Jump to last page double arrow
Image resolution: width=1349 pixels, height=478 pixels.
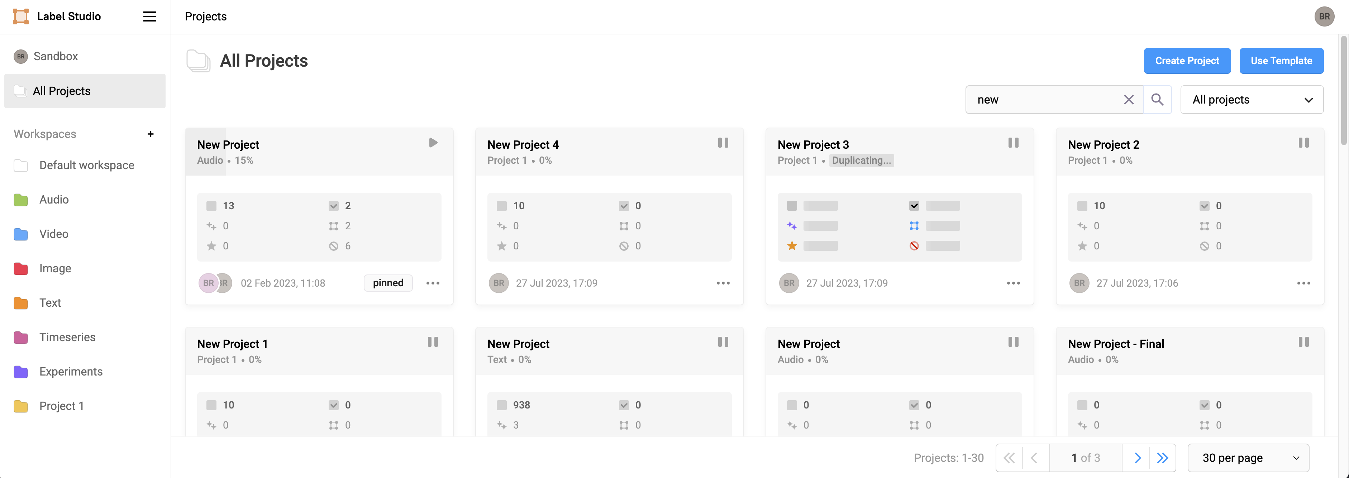pos(1163,458)
